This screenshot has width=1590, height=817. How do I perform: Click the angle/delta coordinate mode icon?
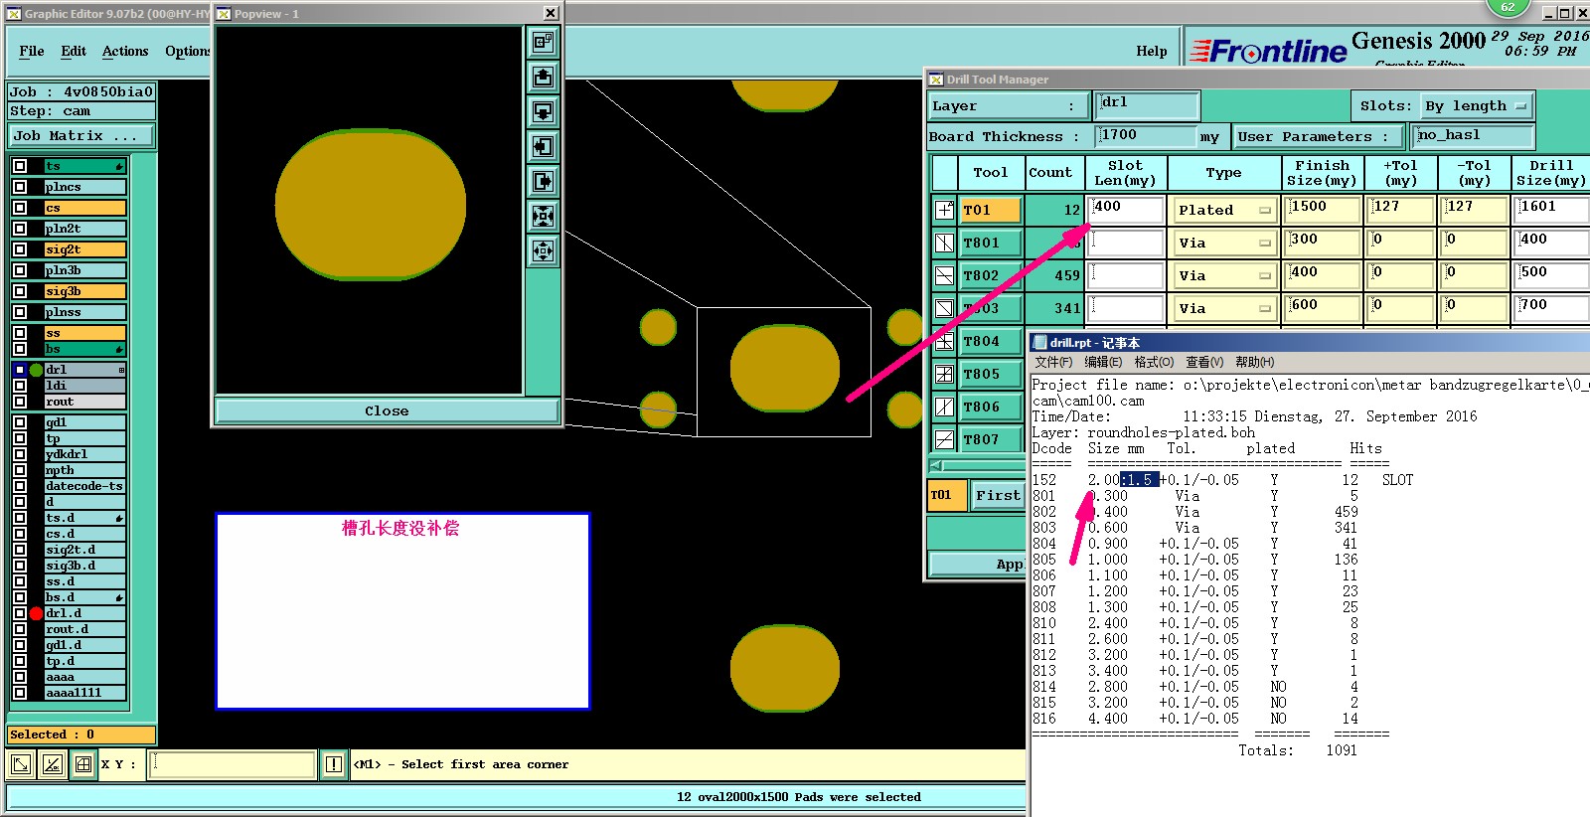(53, 764)
